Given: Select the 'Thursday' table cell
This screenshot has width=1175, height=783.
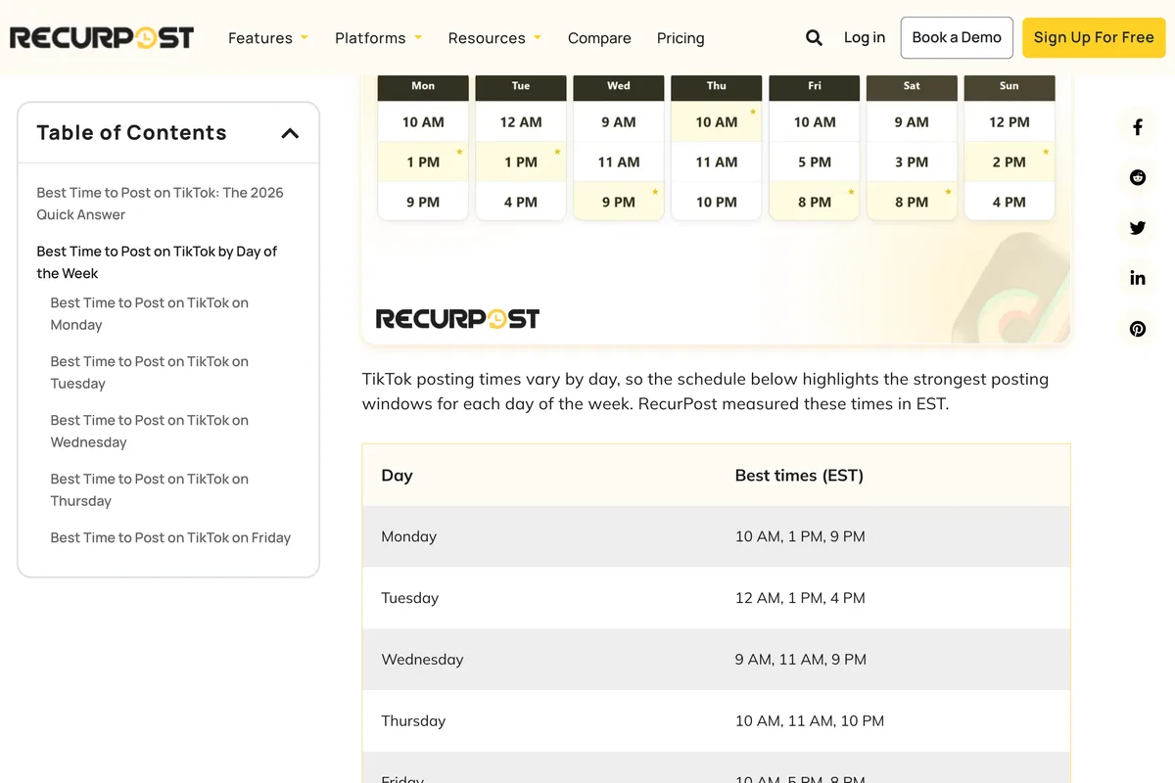Looking at the screenshot, I should (x=540, y=721).
